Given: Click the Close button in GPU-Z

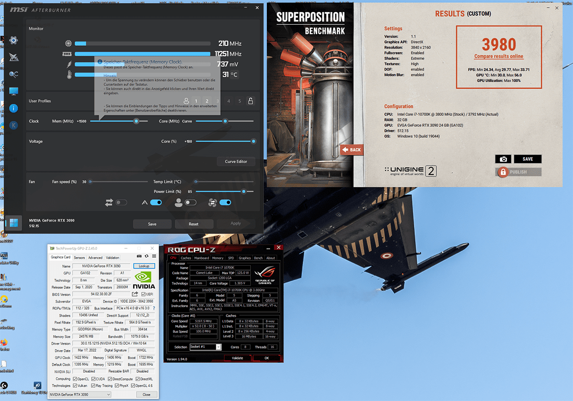Looking at the screenshot, I should click(x=147, y=394).
